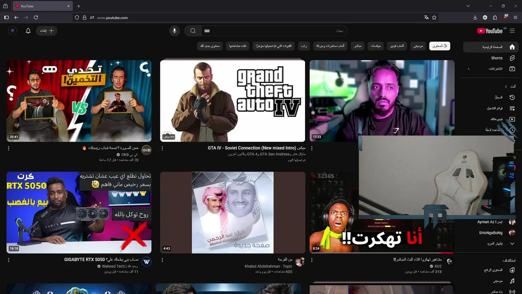Open Ayman Az channel subscription
522x294 pixels.
pos(491,222)
